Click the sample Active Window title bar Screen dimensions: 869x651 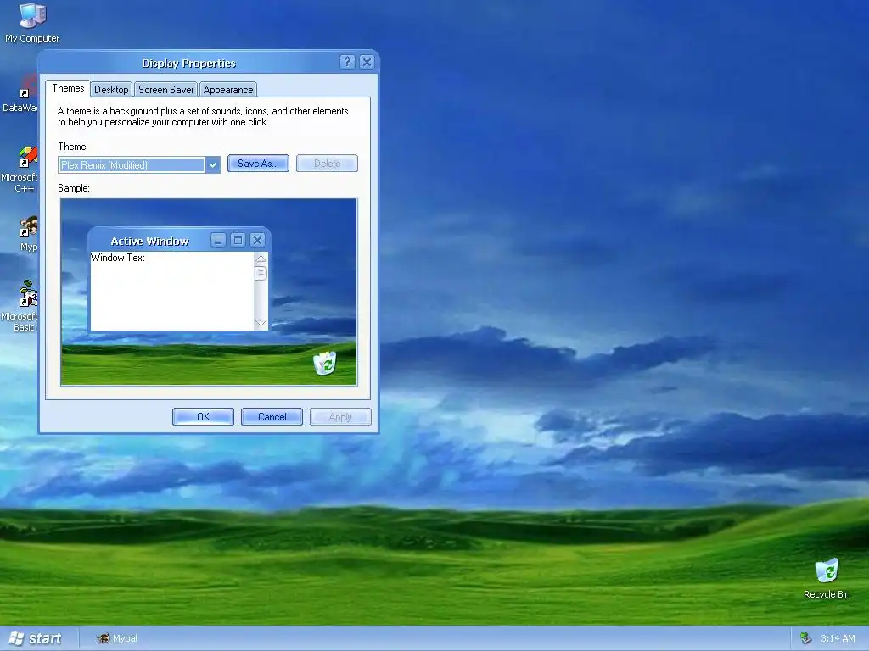click(149, 241)
